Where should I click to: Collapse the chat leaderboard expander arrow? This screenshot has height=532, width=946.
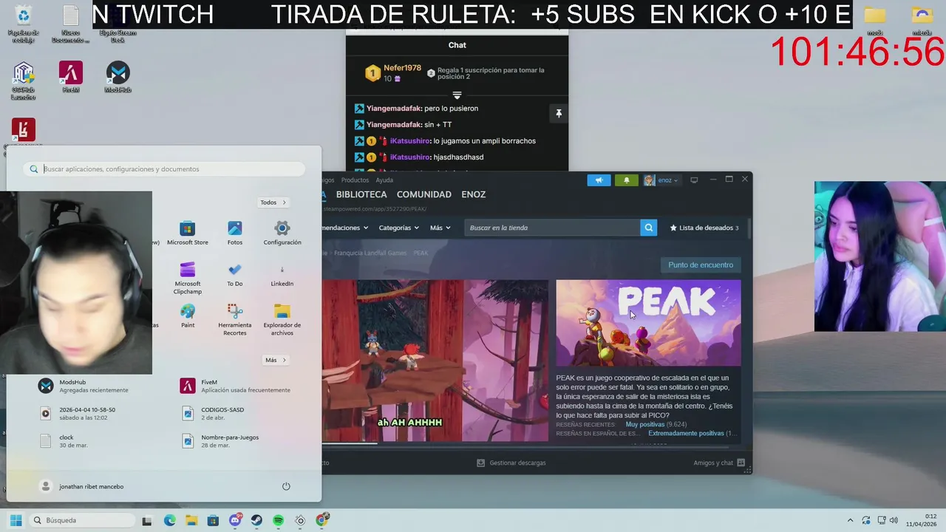tap(457, 95)
